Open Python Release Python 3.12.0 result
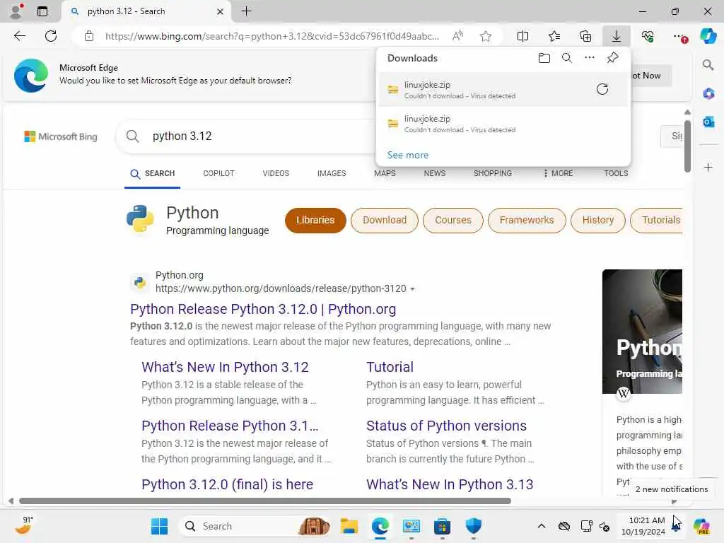Viewport: 724px width, 543px height. tap(263, 309)
